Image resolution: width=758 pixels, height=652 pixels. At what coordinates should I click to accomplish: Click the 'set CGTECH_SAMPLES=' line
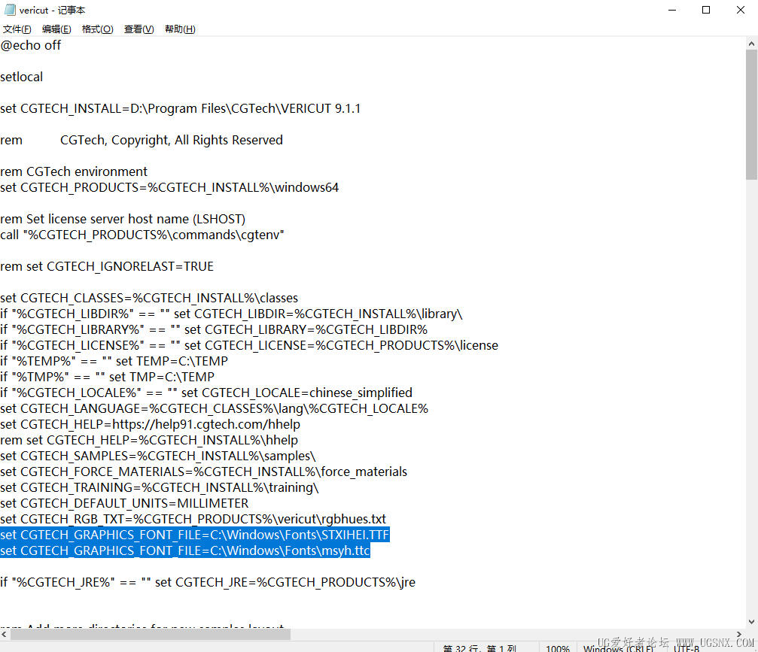click(x=158, y=456)
